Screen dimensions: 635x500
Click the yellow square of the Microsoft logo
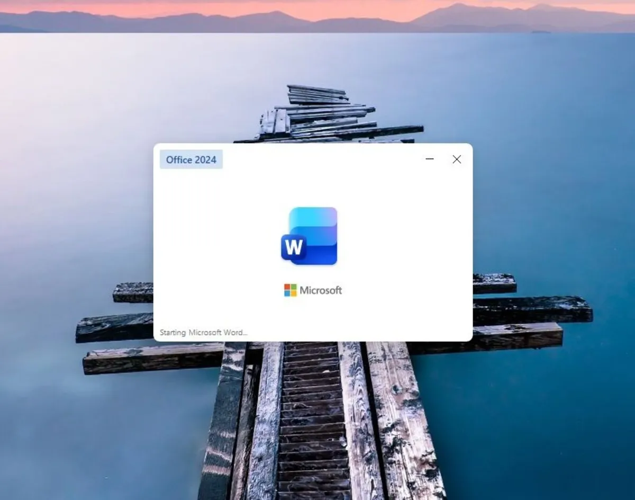293,293
